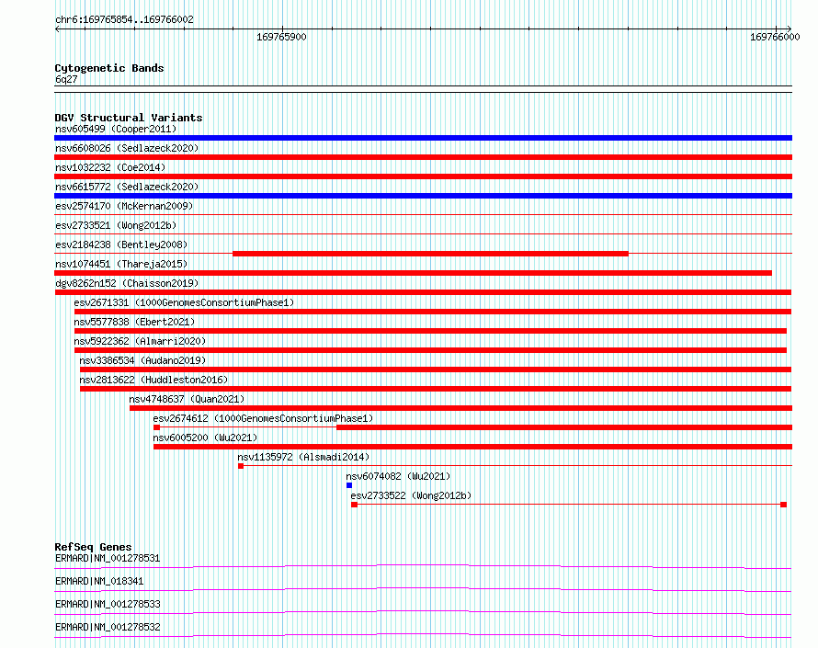Click the small red block of nsv1135972
This screenshot has height=648, width=818.
point(241,466)
